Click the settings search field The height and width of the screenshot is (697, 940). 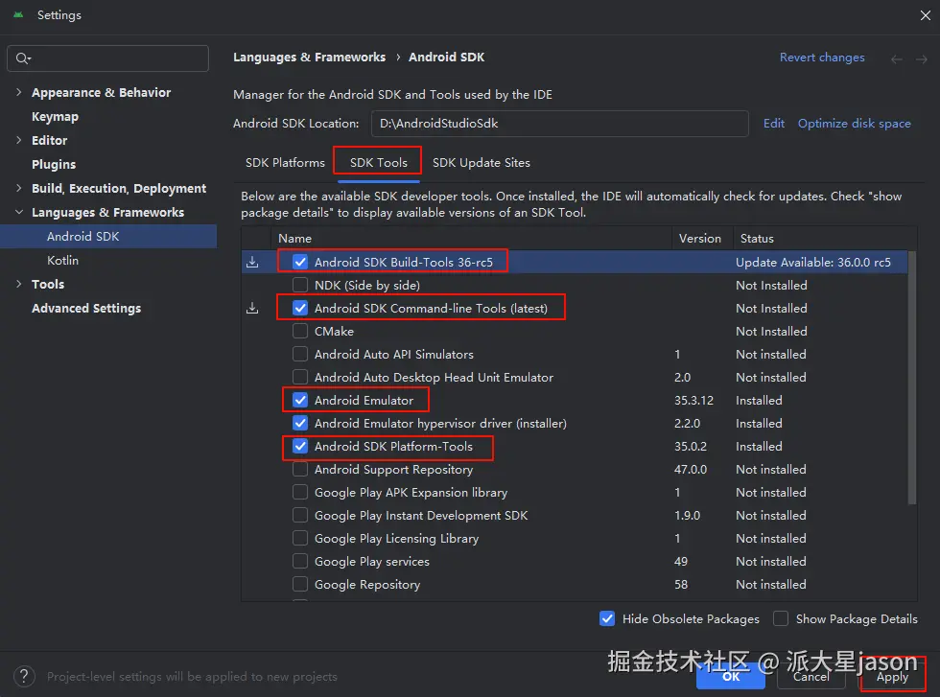107,58
